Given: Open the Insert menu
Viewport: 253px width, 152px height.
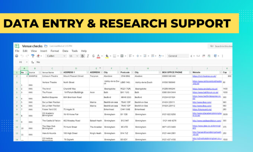Looking at the screenshot, I should coord(44,51).
